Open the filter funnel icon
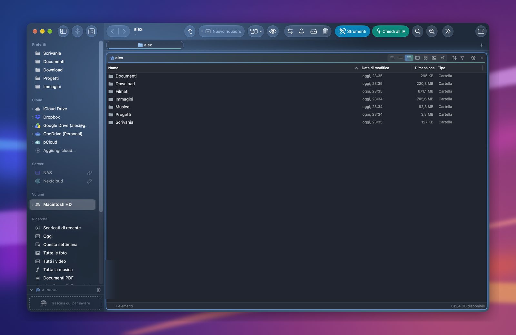 pyautogui.click(x=462, y=58)
